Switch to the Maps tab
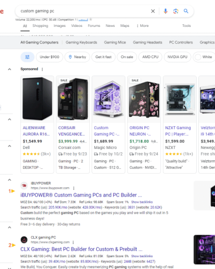215x269 pixels. point(125,26)
